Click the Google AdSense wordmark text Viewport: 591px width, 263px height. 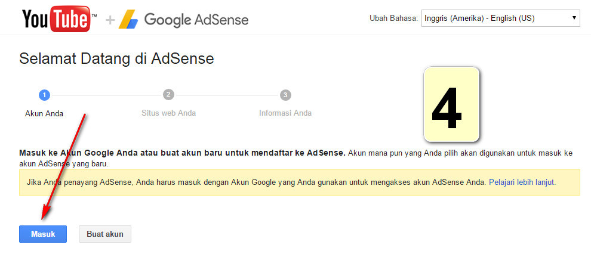click(x=196, y=20)
